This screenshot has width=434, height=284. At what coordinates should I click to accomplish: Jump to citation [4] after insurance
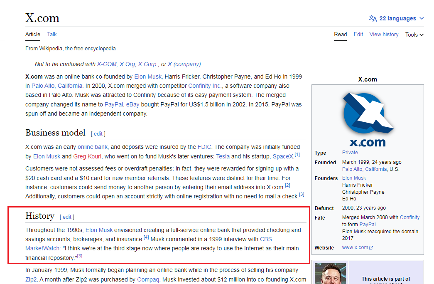[x=146, y=237]
